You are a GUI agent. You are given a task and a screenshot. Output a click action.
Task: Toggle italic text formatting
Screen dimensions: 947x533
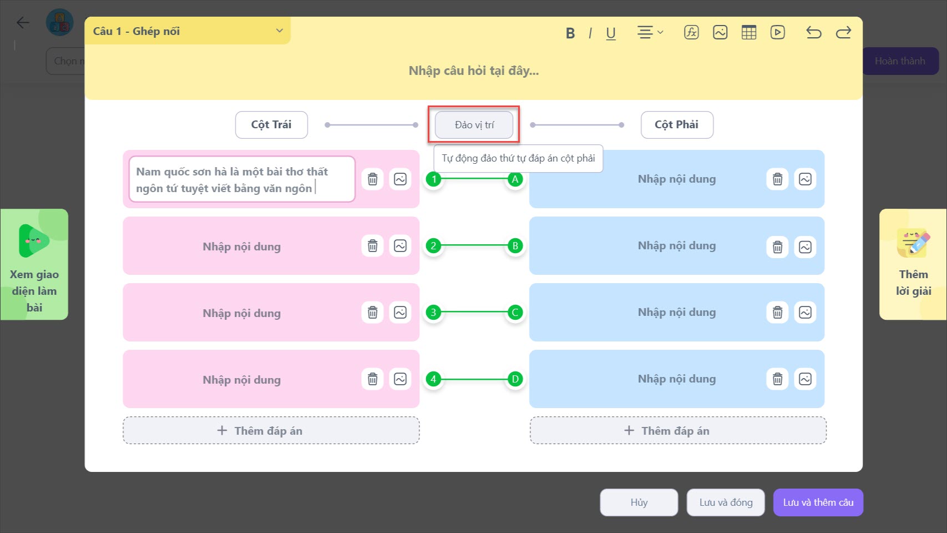click(590, 33)
